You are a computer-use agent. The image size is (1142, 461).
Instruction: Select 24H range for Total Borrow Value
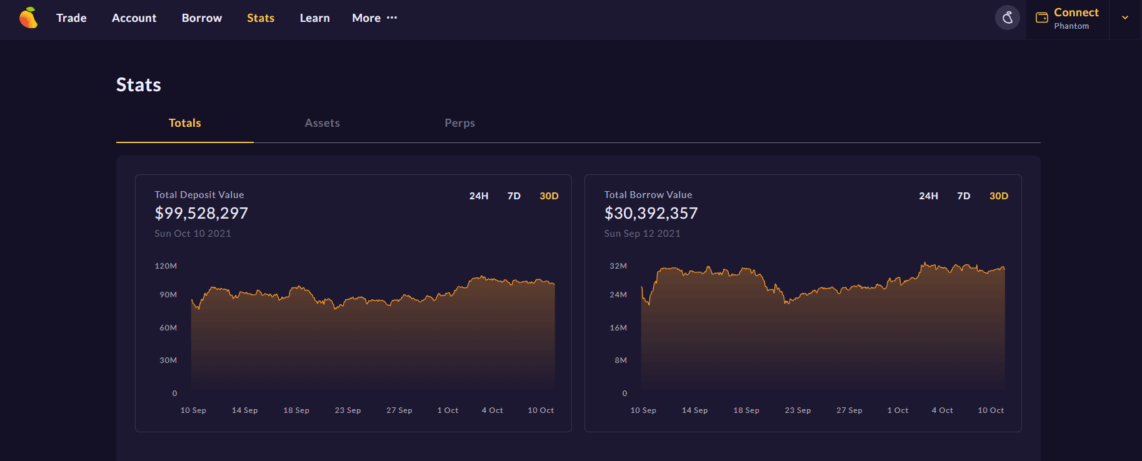pos(928,196)
